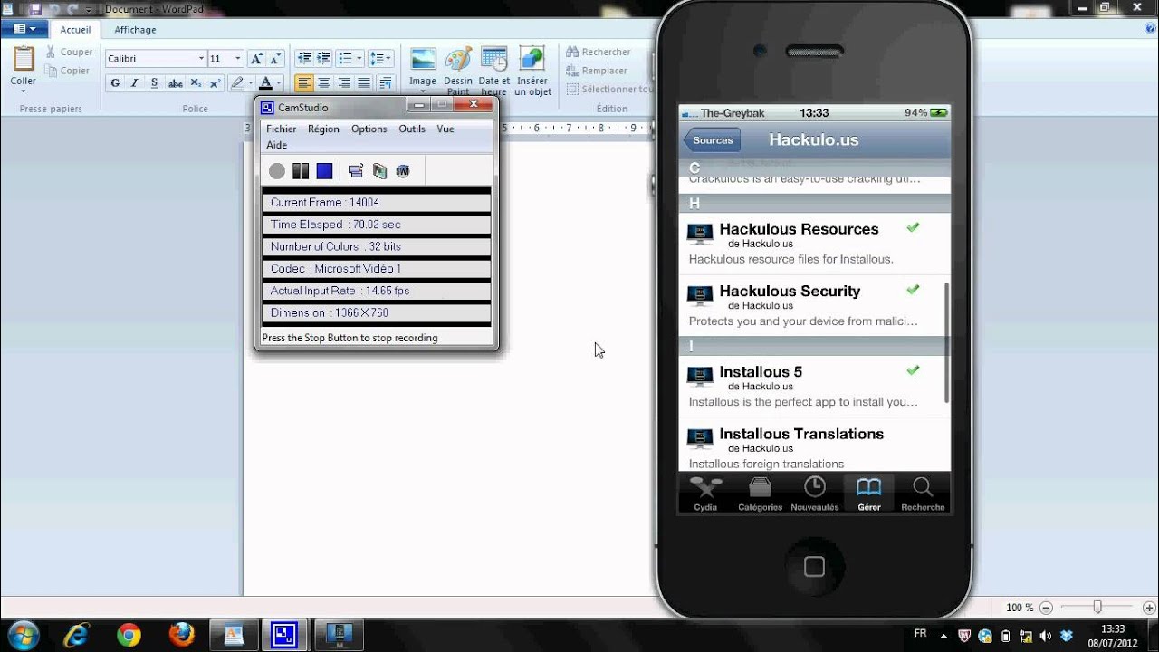Screen dimensions: 1159x652
Task: Click the Couper scissors icon
Action: 51,53
